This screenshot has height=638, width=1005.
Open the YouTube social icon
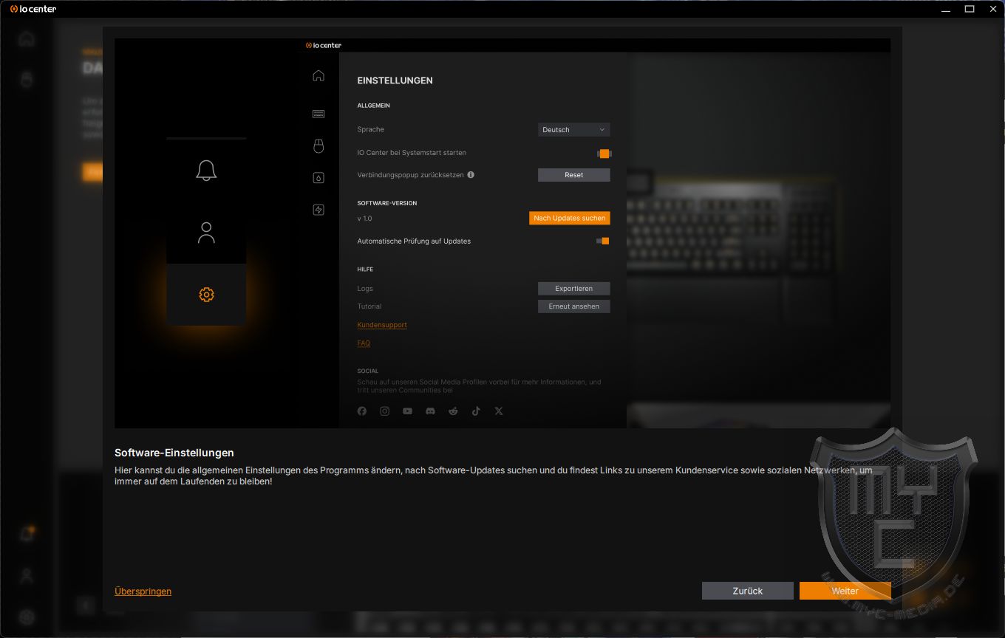[x=407, y=411]
